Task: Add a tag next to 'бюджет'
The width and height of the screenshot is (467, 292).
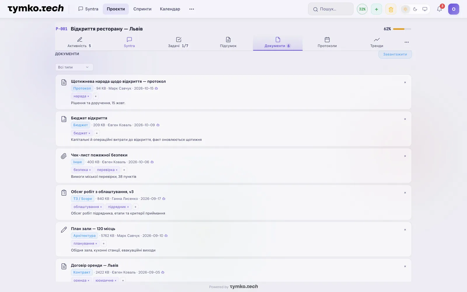Action: (97, 133)
